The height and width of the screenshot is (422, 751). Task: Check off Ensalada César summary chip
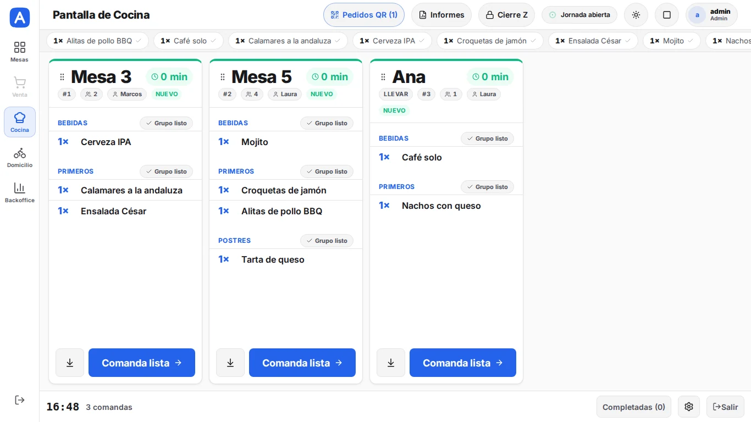click(593, 41)
